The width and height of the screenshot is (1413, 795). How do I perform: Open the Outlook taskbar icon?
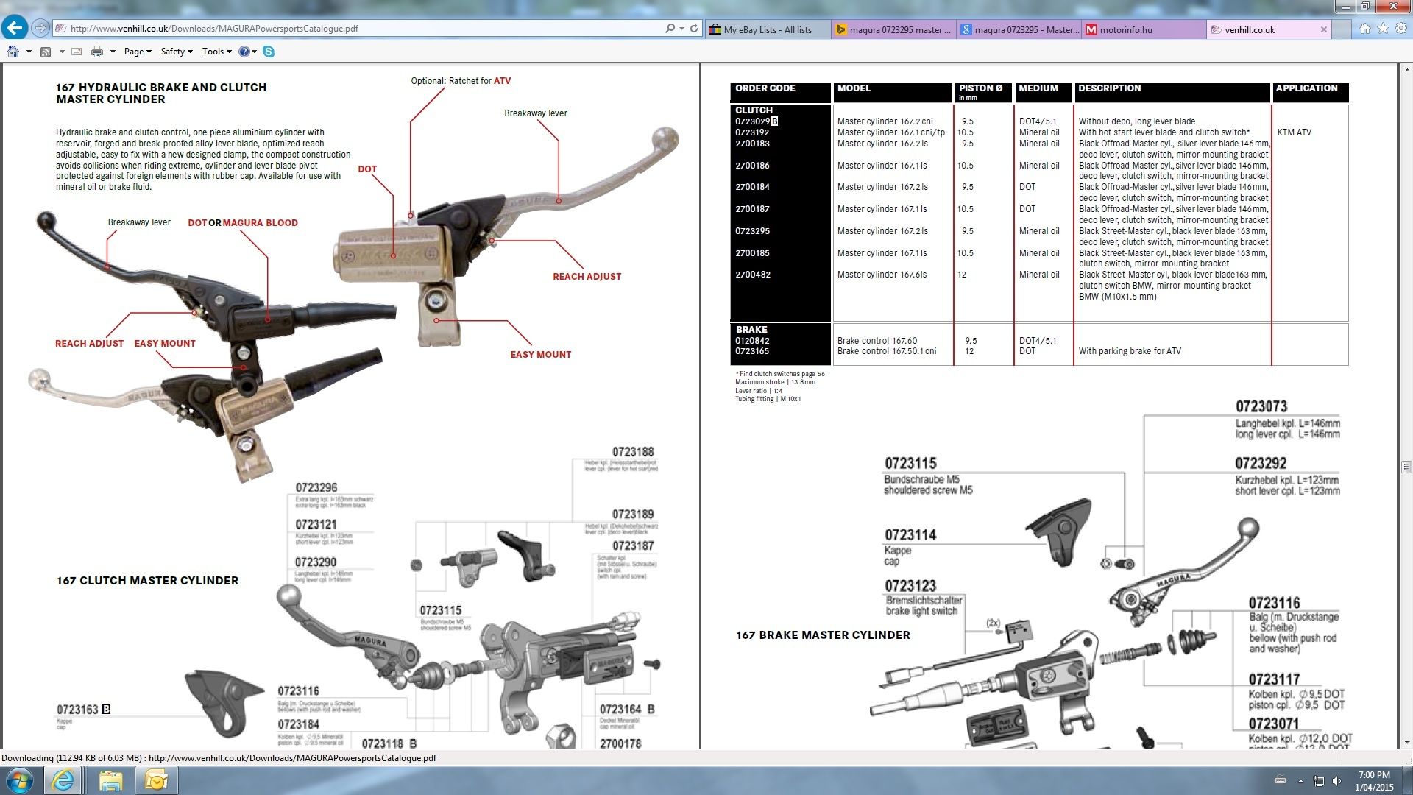(156, 780)
